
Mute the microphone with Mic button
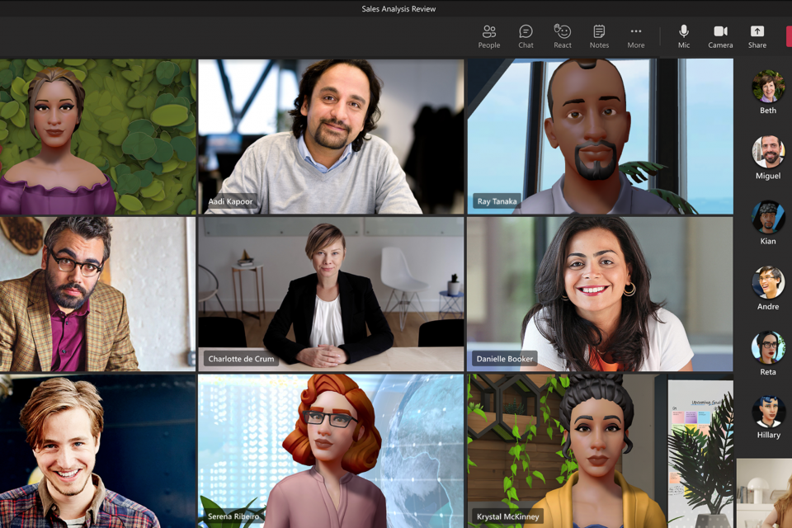pos(683,36)
